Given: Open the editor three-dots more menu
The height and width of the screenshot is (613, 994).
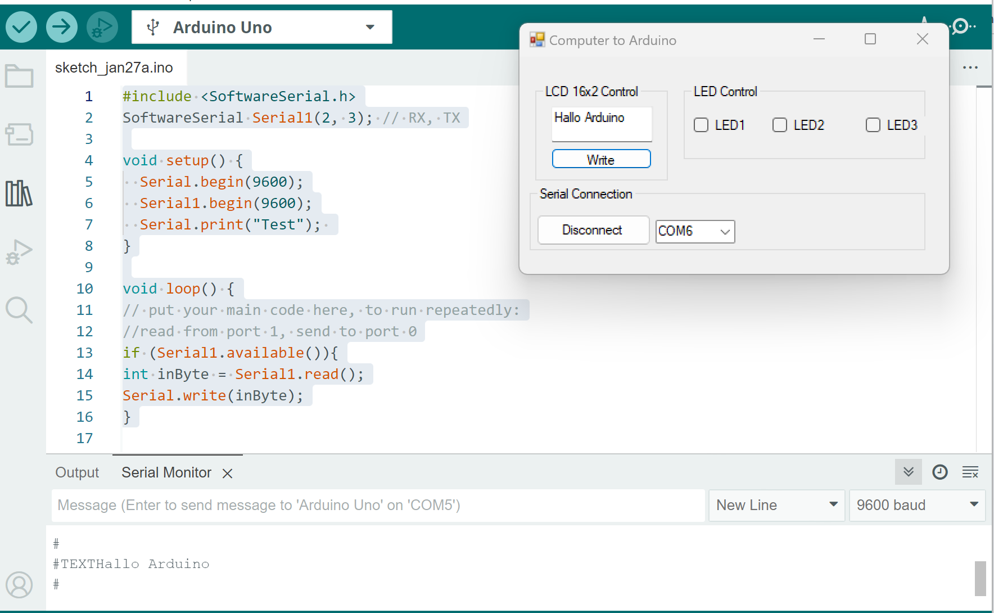Looking at the screenshot, I should (x=970, y=67).
